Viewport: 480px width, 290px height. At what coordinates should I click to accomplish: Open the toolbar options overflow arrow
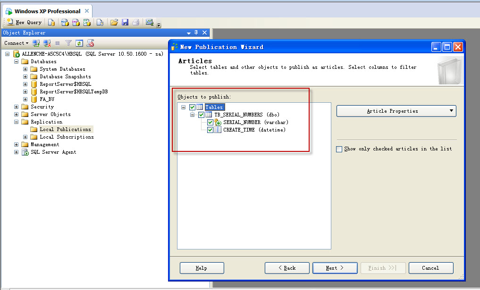(x=159, y=25)
